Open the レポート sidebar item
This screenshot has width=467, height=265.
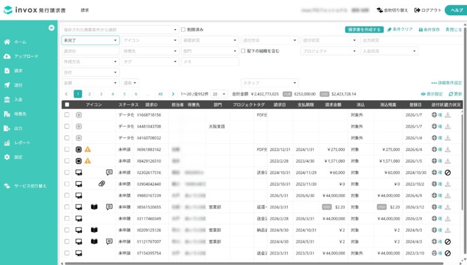[x=18, y=143]
